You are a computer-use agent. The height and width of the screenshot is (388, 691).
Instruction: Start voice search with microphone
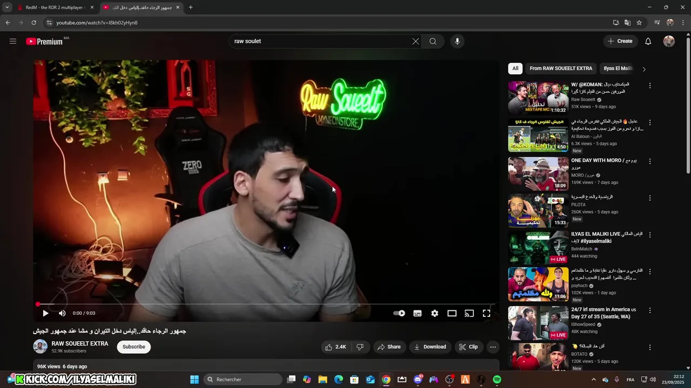click(457, 41)
